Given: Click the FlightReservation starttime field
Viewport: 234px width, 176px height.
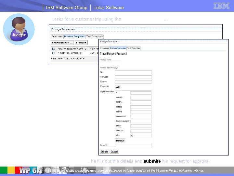Looking at the screenshot, I should click(x=141, y=102).
